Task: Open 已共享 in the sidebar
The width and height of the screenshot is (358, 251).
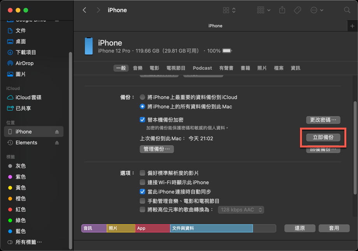Action: [x=23, y=108]
